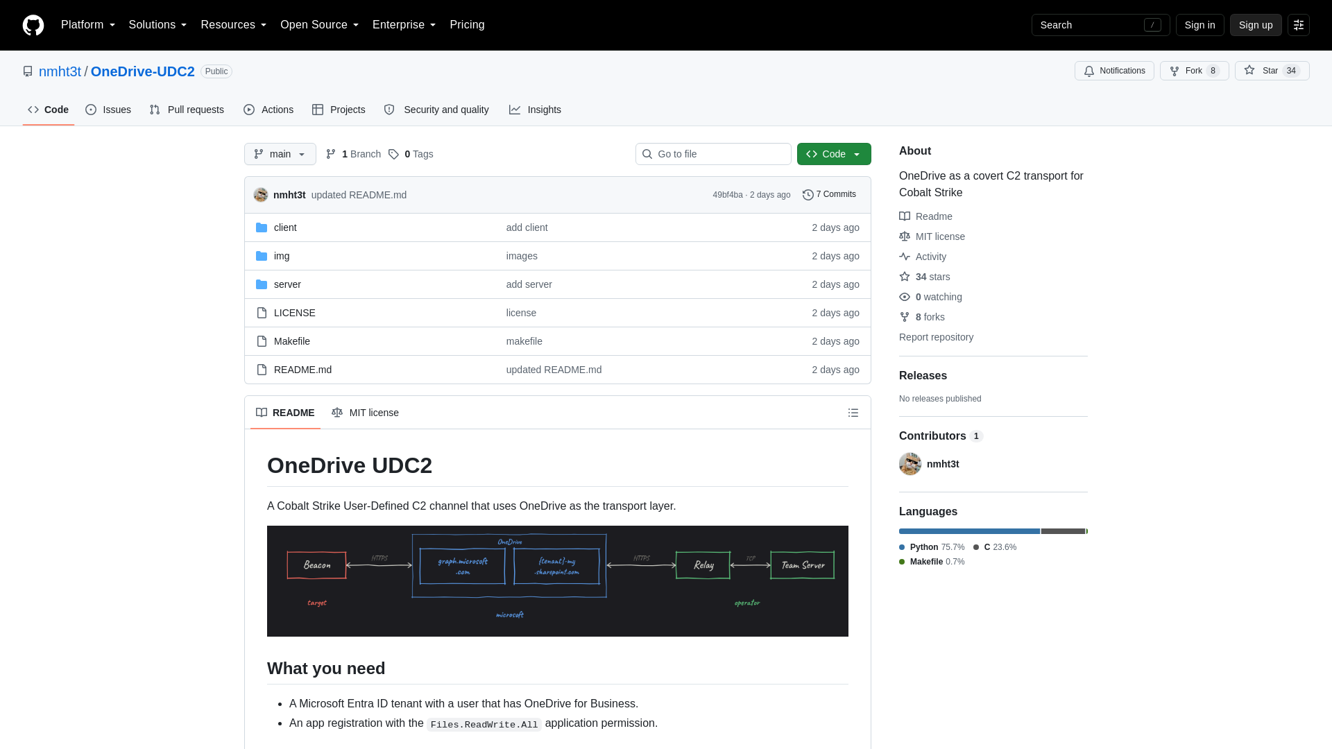1332x749 pixels.
Task: Click the Notifications button
Action: point(1114,71)
